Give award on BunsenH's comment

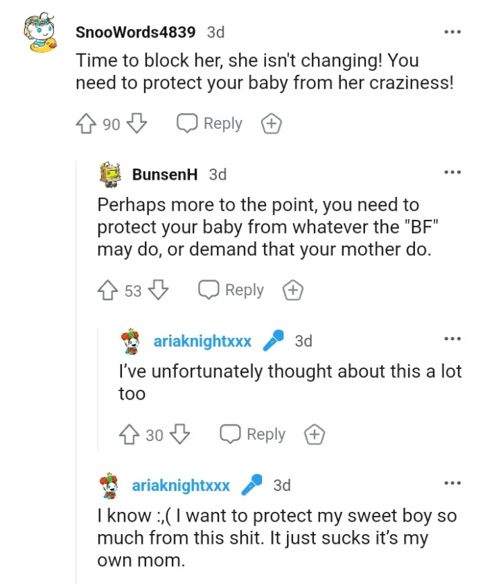coord(293,291)
